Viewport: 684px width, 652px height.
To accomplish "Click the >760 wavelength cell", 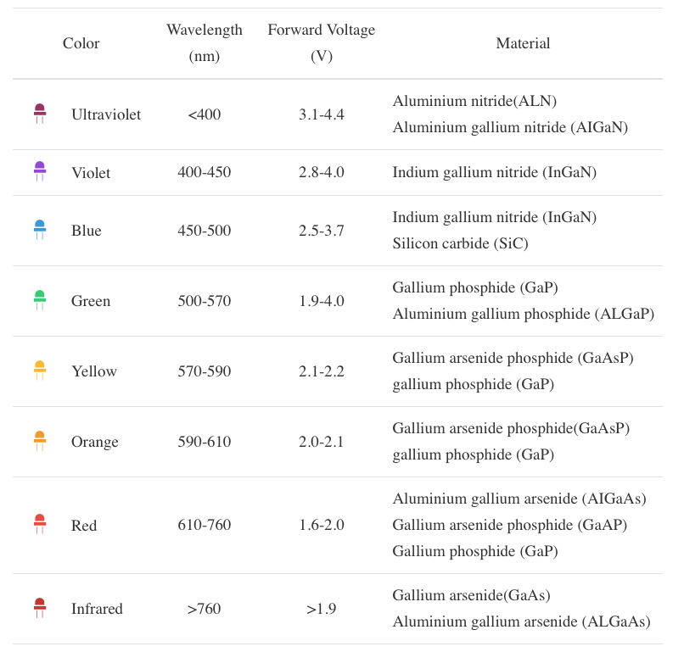I will click(205, 609).
